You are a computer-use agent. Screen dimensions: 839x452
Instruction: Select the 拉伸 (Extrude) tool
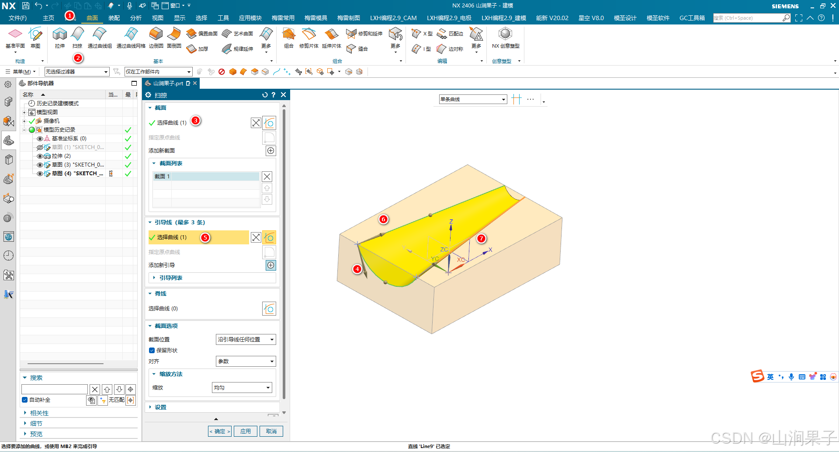click(60, 37)
